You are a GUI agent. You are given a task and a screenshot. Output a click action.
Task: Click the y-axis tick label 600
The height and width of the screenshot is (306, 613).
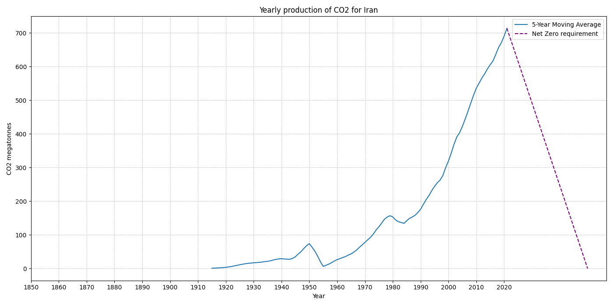coord(21,67)
